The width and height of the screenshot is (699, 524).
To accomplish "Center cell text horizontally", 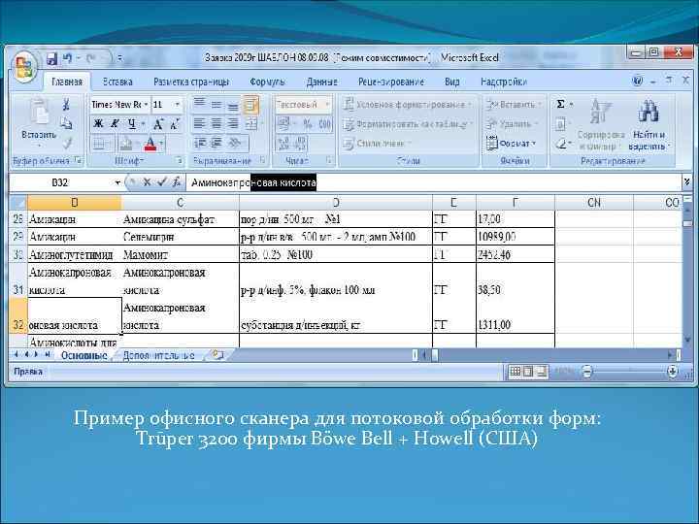I will pos(216,123).
